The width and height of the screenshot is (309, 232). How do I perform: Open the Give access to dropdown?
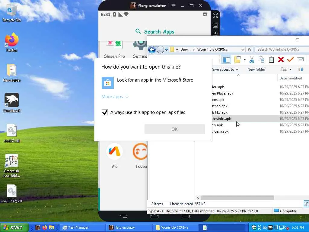[225, 69]
